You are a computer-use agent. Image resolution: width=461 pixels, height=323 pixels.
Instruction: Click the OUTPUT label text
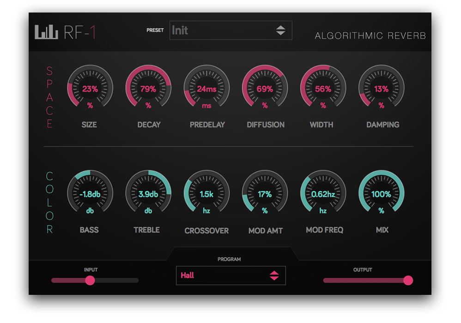[363, 270]
